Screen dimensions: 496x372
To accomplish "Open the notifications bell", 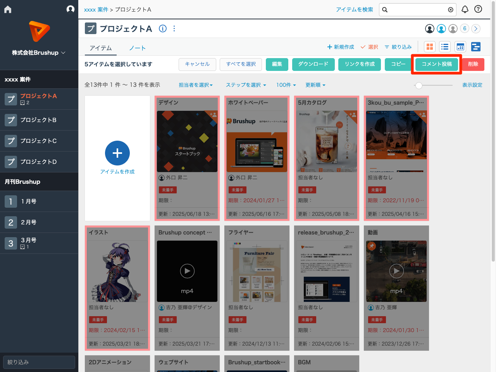I will tap(465, 9).
